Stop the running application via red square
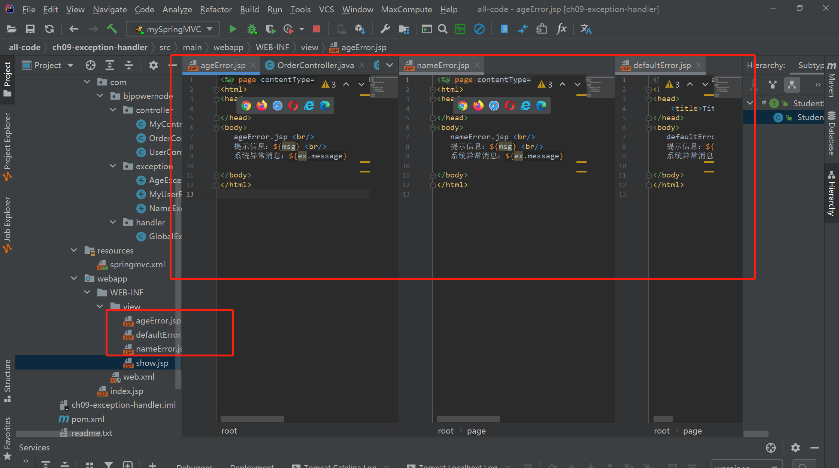The image size is (839, 468). (x=316, y=29)
